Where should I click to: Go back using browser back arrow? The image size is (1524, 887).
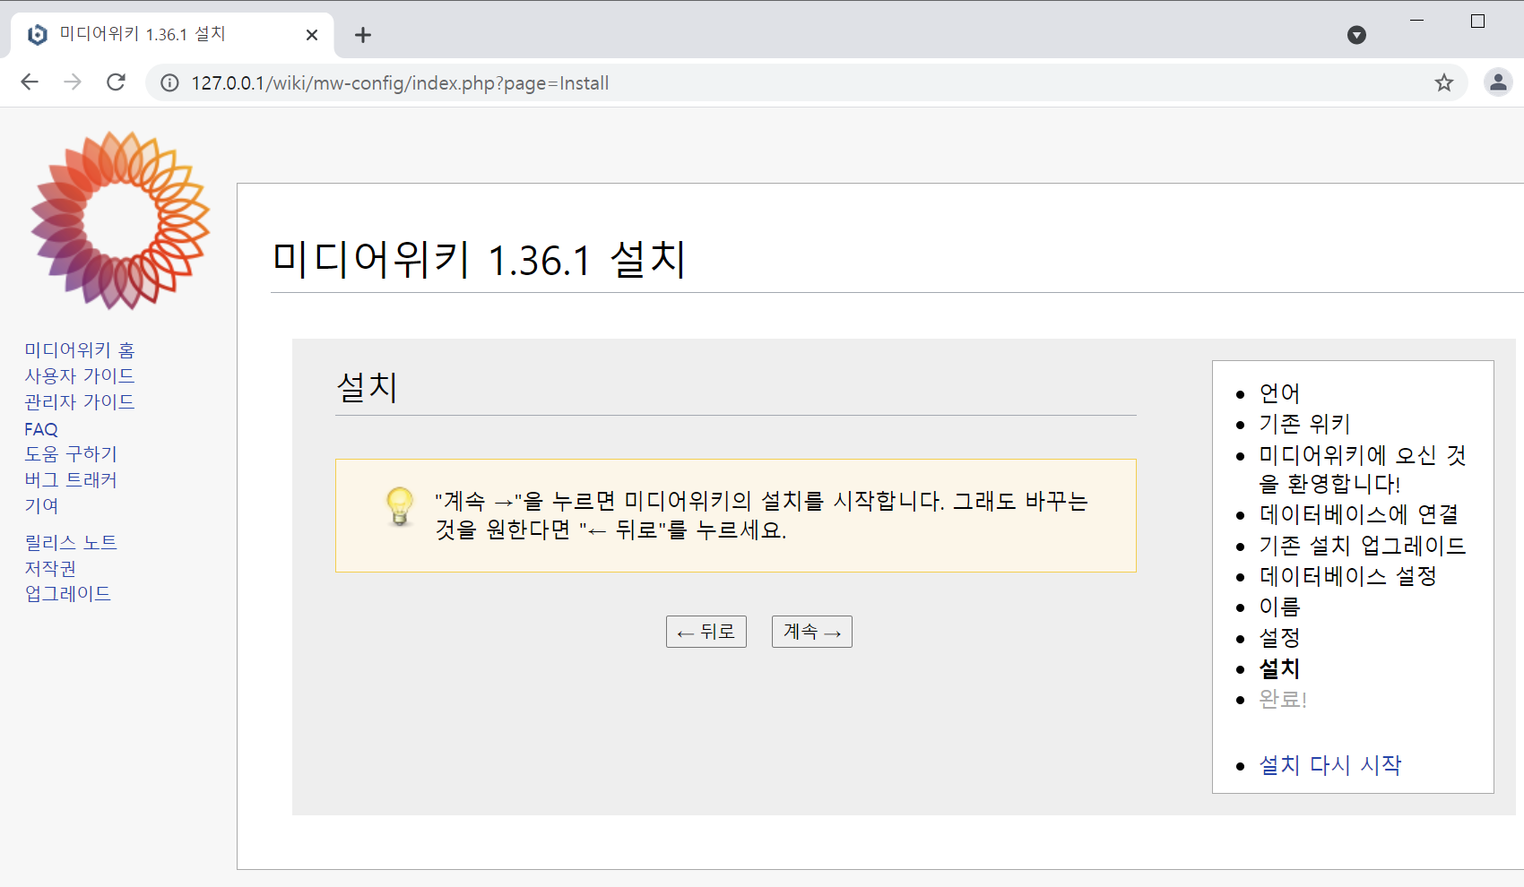tap(30, 82)
